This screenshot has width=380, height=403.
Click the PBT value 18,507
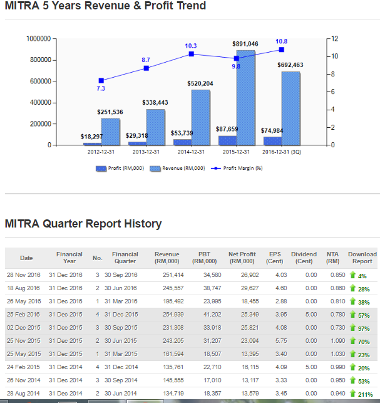(212, 354)
